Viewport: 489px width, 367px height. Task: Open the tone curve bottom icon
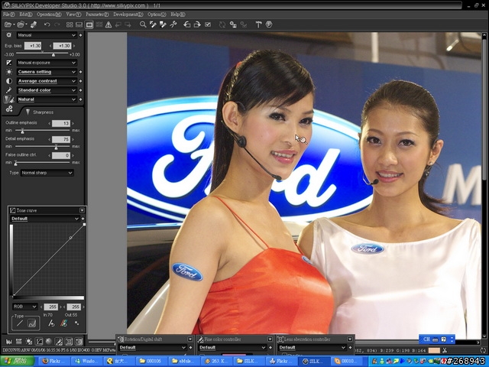pos(39,342)
